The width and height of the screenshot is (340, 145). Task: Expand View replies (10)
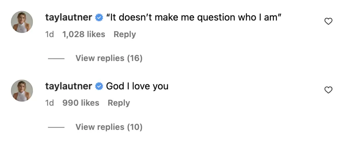pyautogui.click(x=109, y=127)
